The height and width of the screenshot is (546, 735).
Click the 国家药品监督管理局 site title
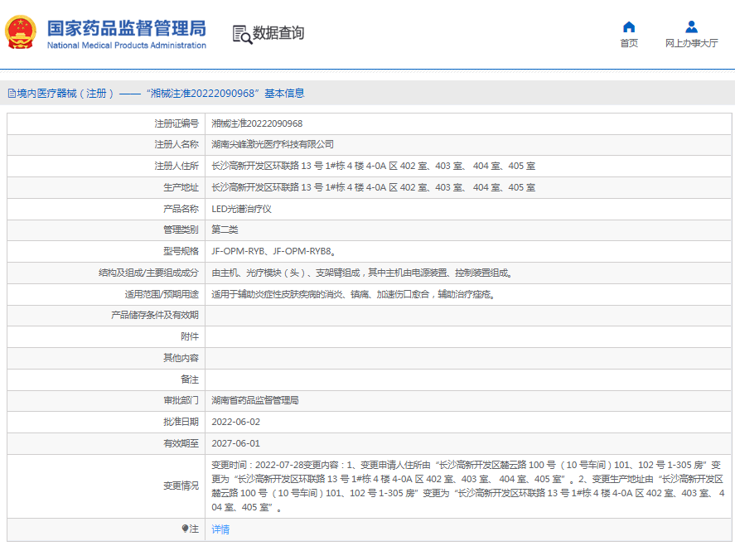click(x=126, y=28)
